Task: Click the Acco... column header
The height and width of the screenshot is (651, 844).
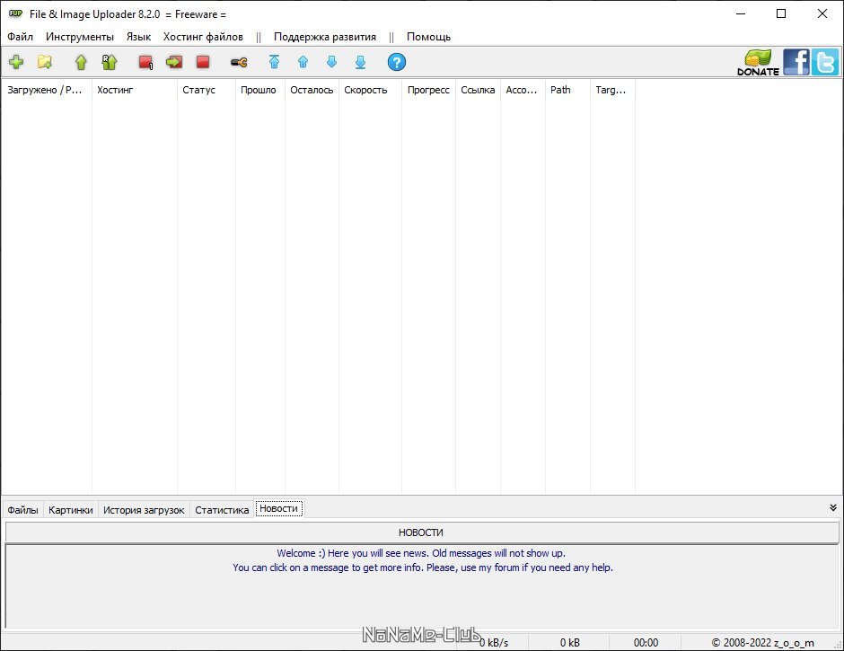Action: [523, 90]
